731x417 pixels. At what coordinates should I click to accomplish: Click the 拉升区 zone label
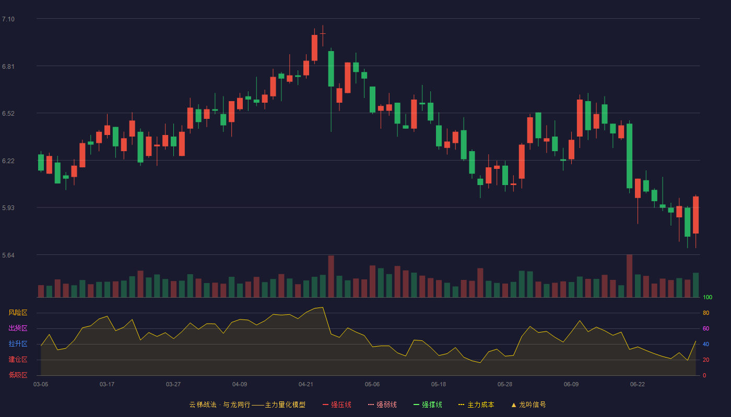(x=18, y=344)
